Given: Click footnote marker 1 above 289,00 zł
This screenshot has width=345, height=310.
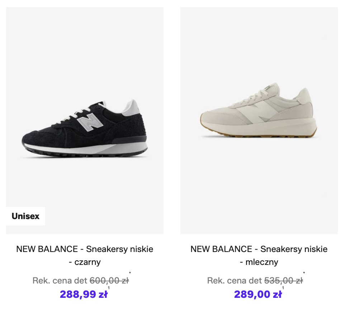Looking at the screenshot, I should pos(283,288).
